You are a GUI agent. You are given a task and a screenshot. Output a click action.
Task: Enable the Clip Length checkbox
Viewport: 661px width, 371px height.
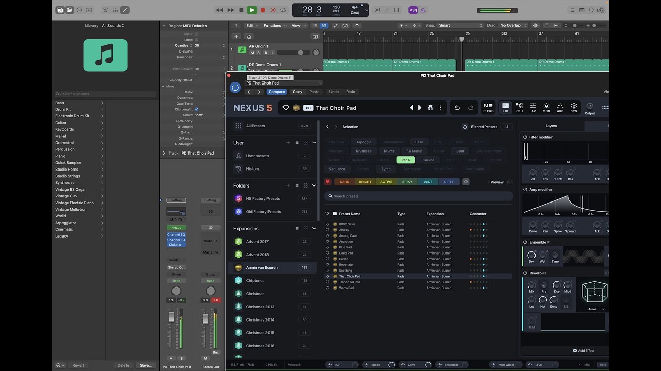196,109
